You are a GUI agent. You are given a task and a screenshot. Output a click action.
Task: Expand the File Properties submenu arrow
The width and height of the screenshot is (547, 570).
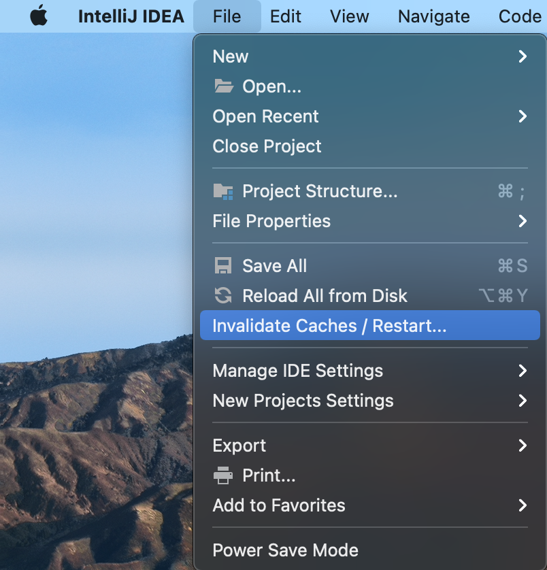523,221
